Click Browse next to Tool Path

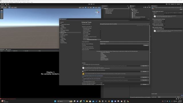click(146, 45)
